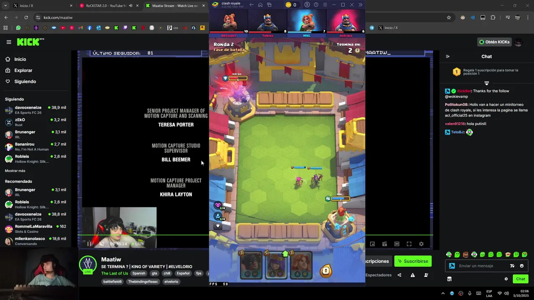Report stream with warning triangle icon
The width and height of the screenshot is (534, 300).
click(x=413, y=275)
